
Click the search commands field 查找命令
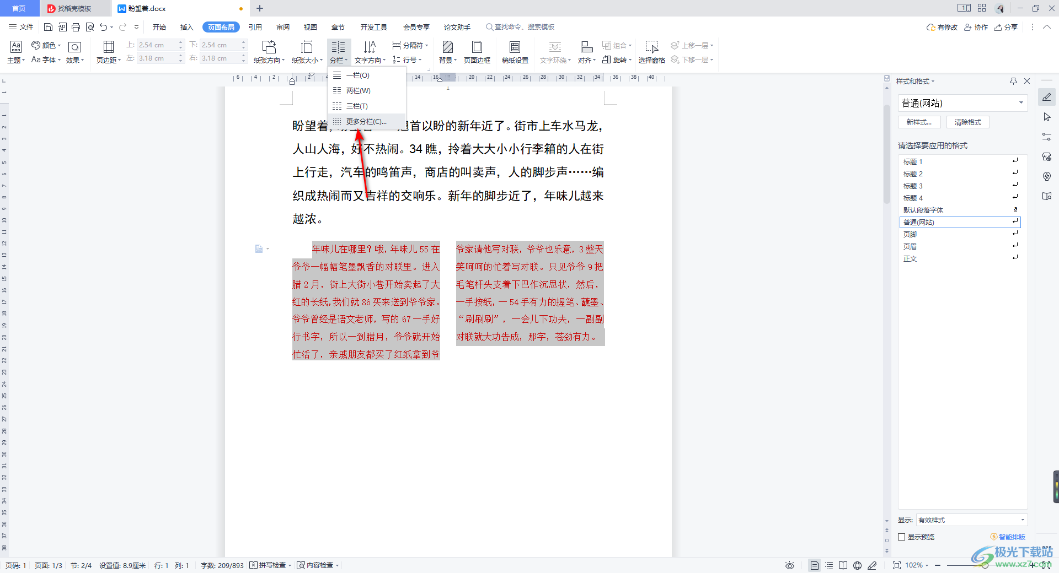520,27
